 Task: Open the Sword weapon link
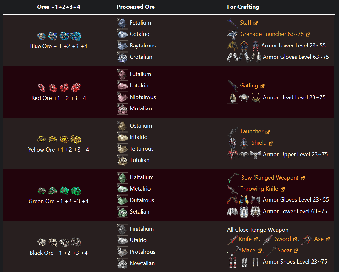coord(286,239)
